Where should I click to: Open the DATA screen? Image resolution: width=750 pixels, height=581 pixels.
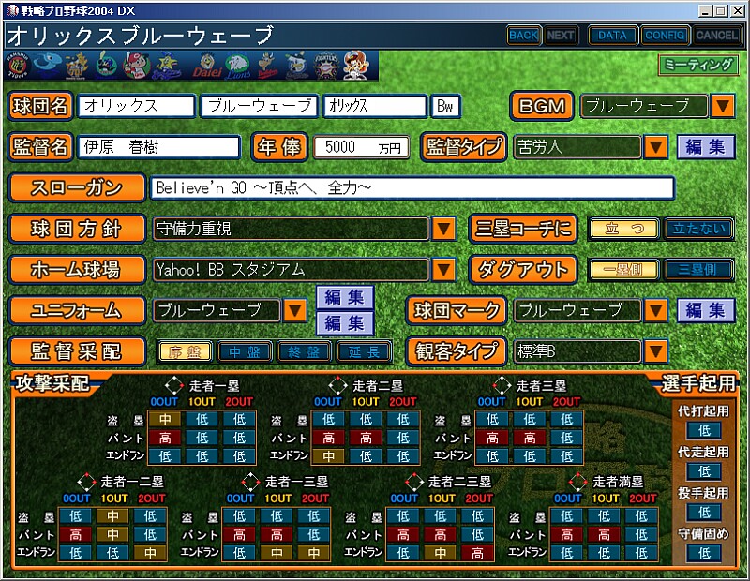(612, 36)
